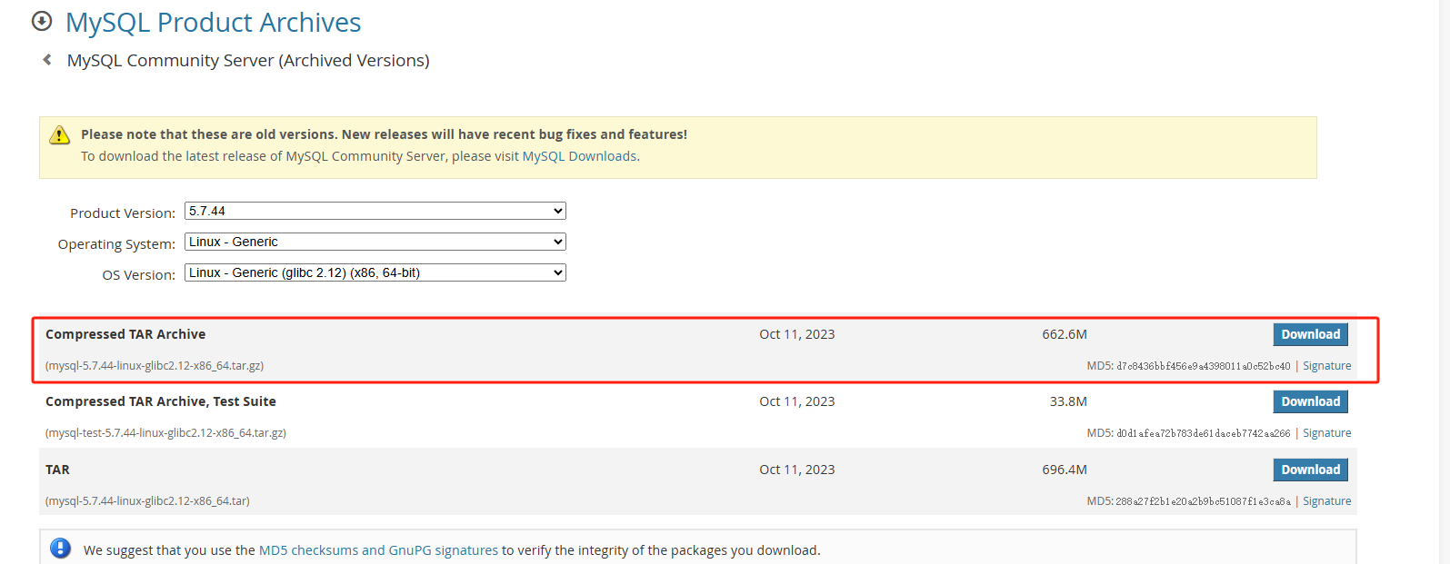Open Signature link for mysql-5.7.44 tar.gz
Image resolution: width=1450 pixels, height=564 pixels.
(x=1326, y=366)
